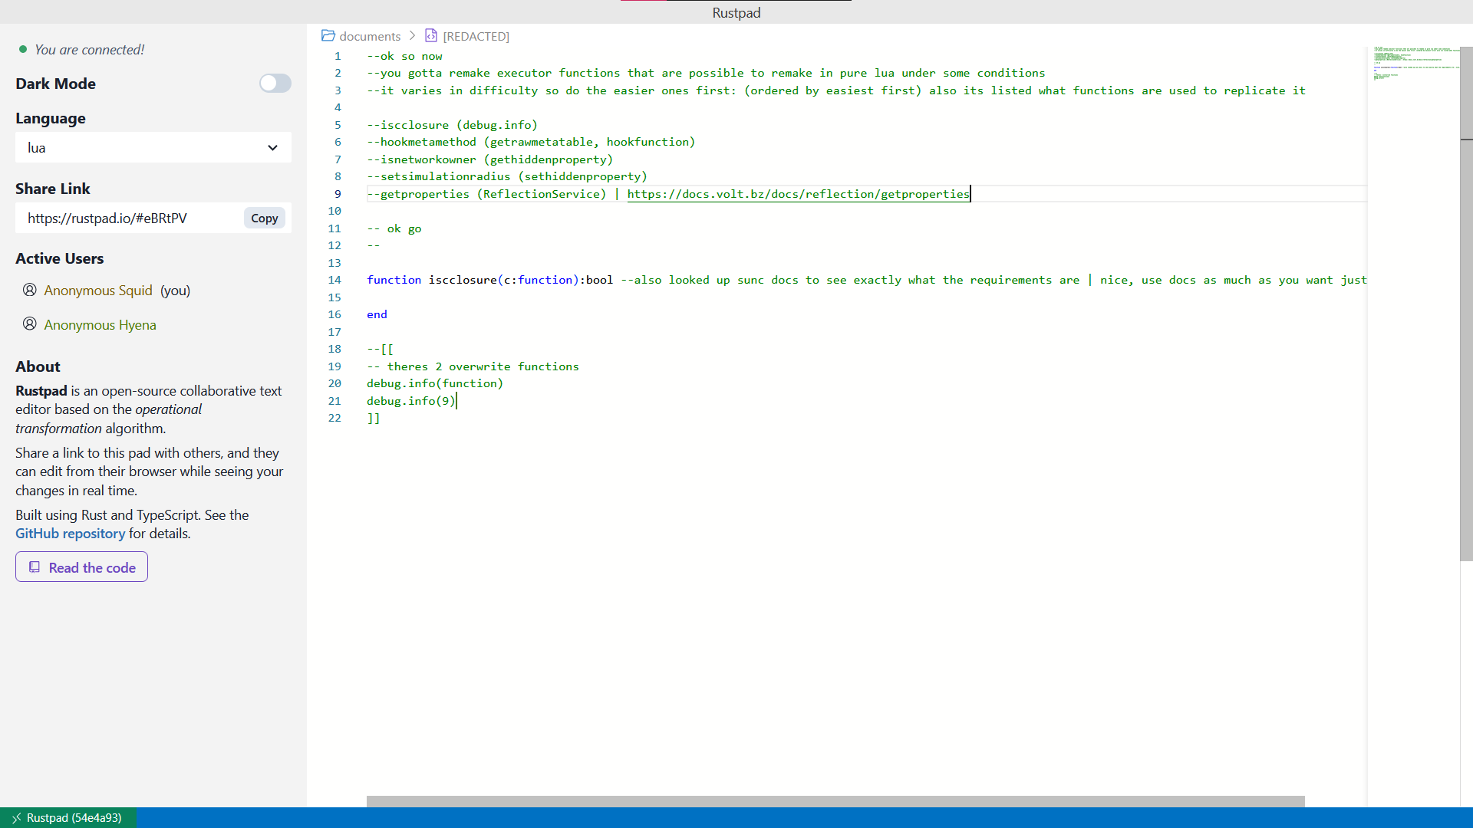Click the vertical scrollbar on the right
The height and width of the screenshot is (828, 1473).
pos(1466,307)
